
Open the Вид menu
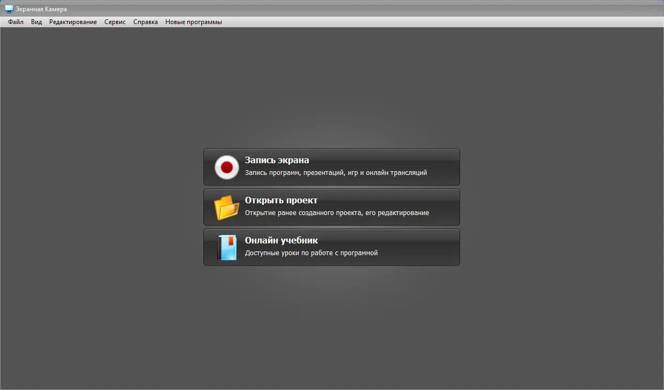36,22
